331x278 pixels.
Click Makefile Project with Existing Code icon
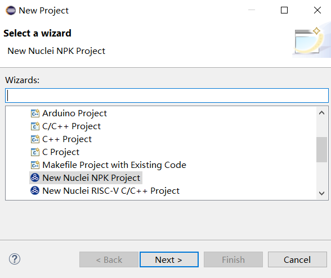(x=35, y=165)
